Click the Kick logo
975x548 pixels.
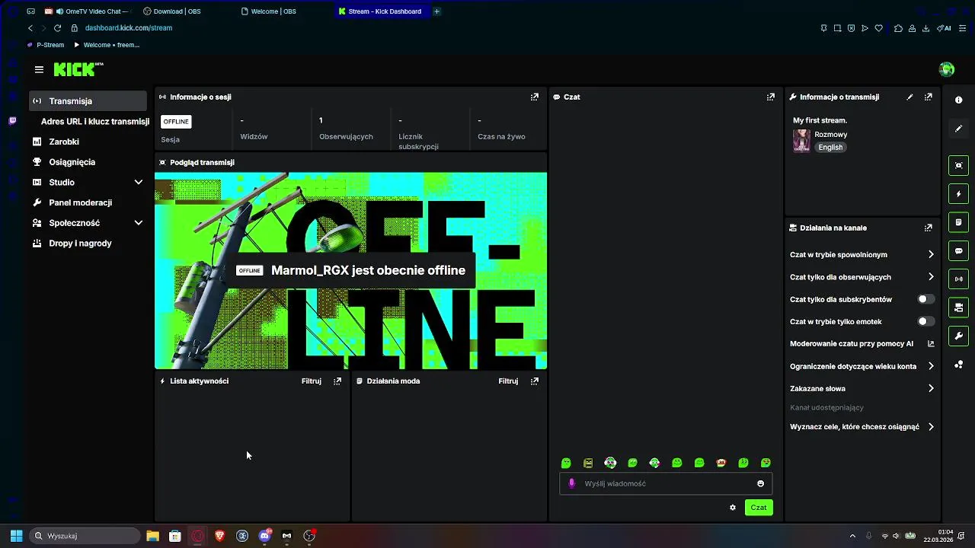78,69
